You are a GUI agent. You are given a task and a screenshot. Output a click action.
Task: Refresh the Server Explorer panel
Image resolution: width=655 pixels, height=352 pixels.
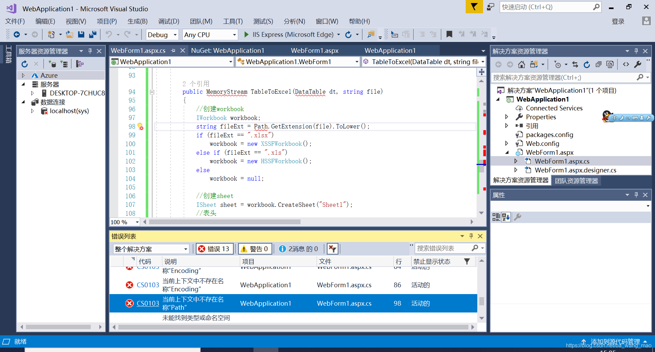tap(25, 64)
